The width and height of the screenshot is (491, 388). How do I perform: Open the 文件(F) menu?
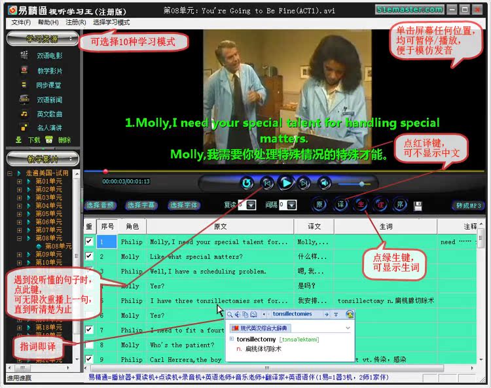point(21,22)
